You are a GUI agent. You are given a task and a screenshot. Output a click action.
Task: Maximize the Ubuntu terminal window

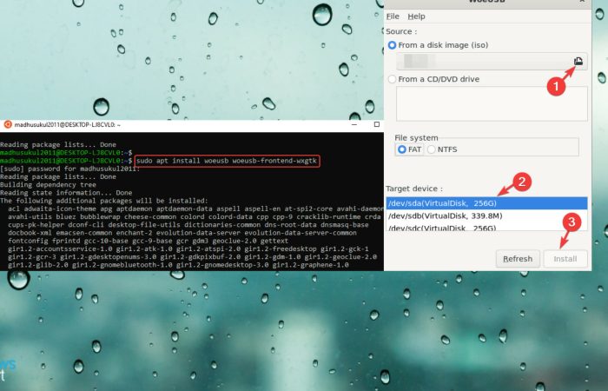376,124
